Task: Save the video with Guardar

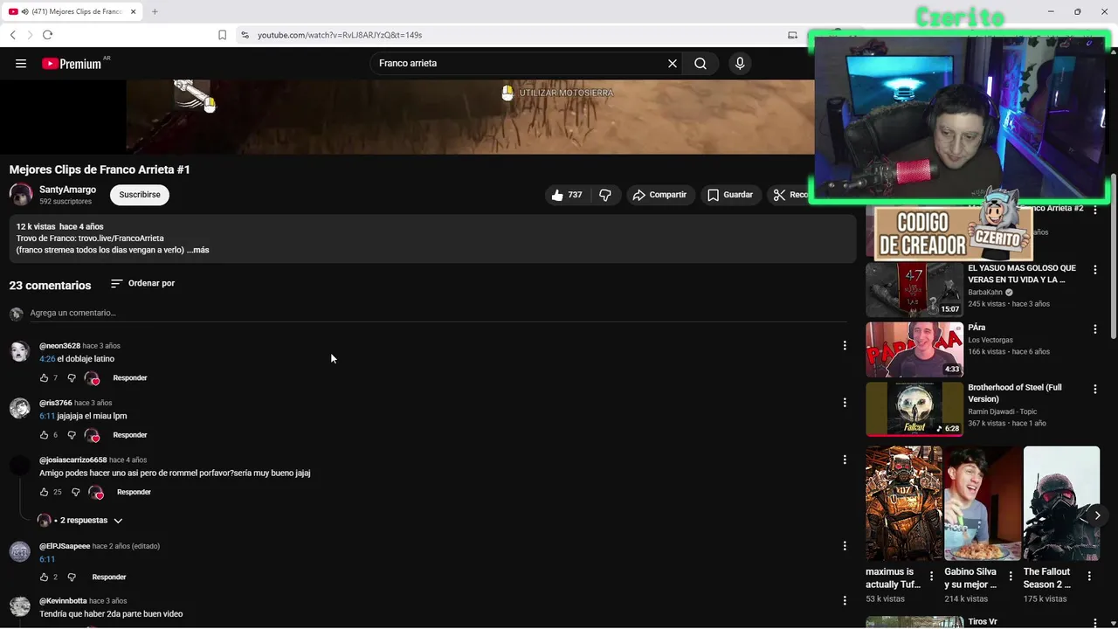Action: [729, 195]
